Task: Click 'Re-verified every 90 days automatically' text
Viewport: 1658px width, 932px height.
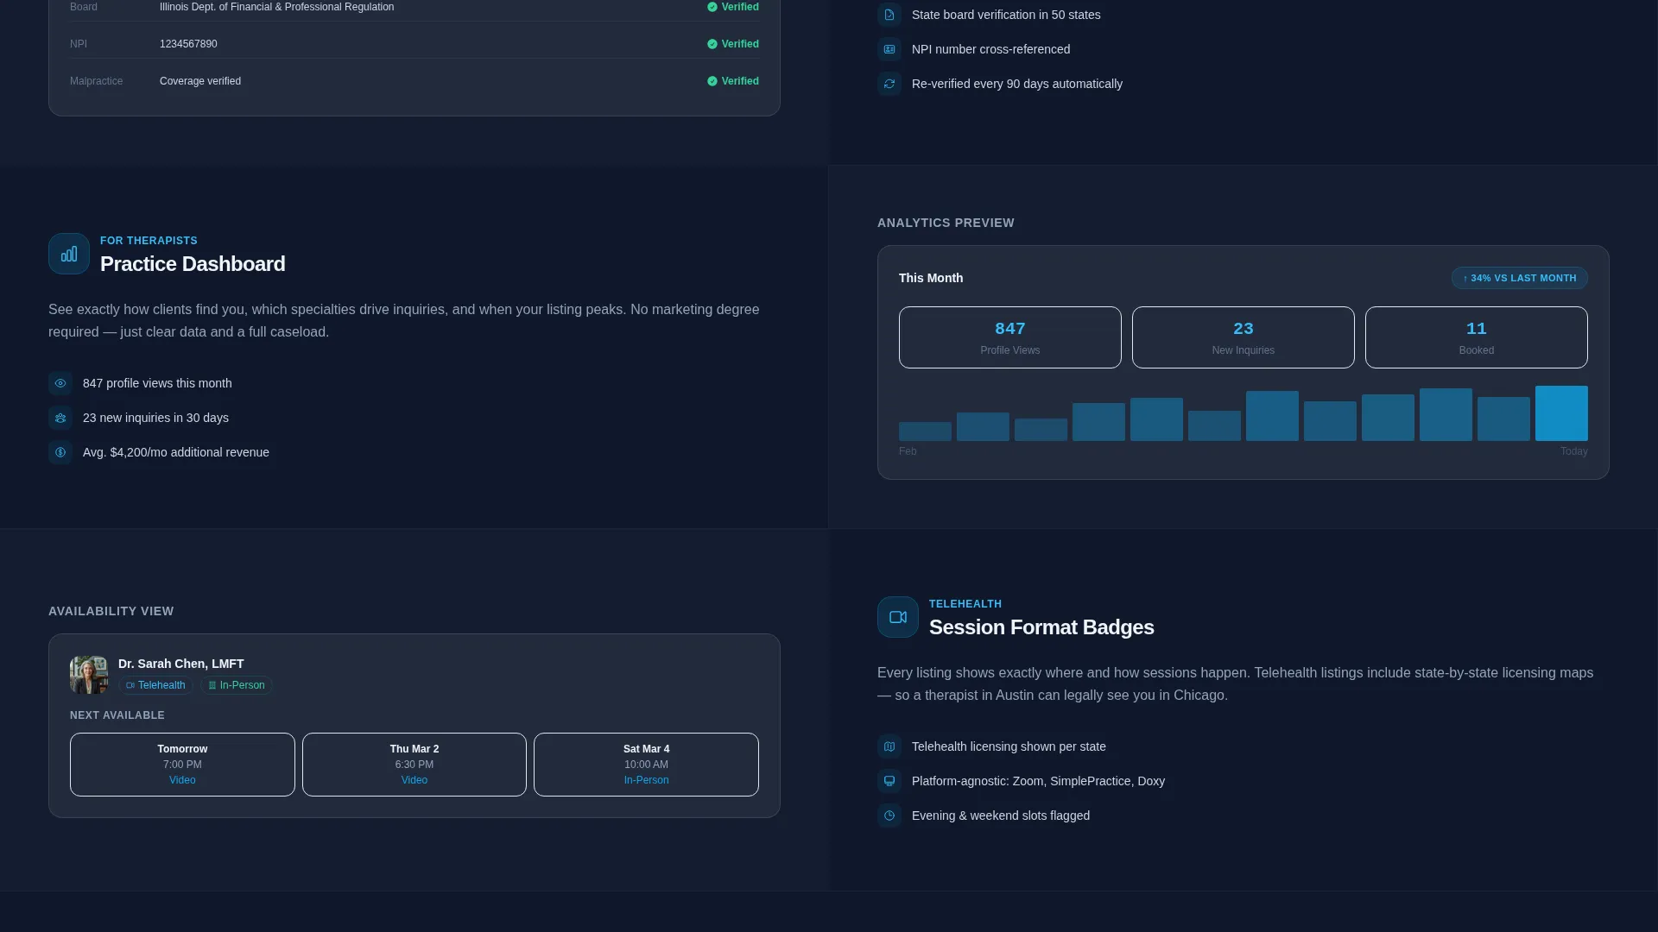Action: point(1017,84)
